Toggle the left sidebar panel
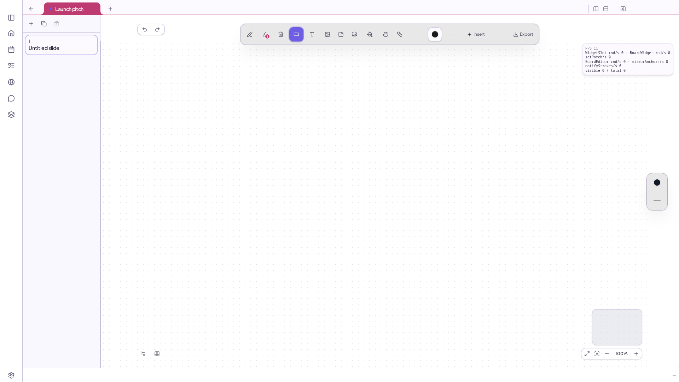 pos(11,18)
